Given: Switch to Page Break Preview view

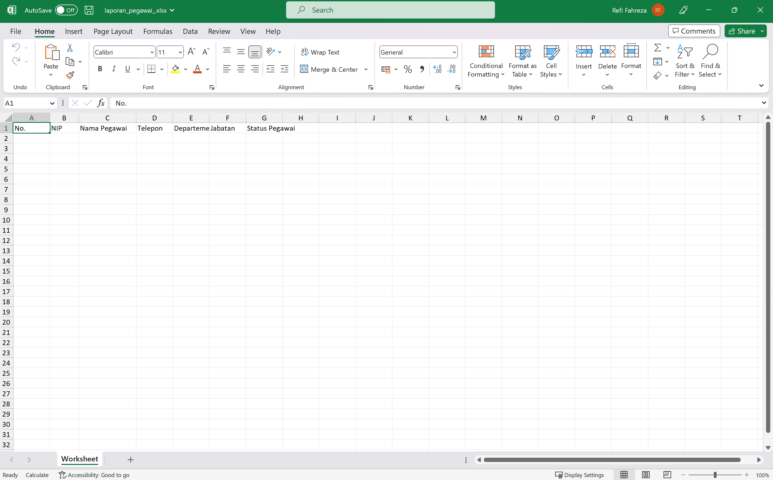Looking at the screenshot, I should [667, 475].
